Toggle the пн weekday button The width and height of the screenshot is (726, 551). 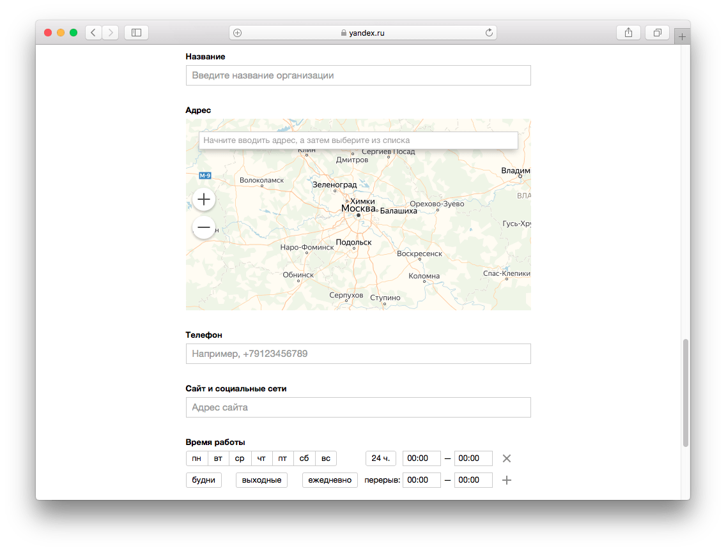[x=197, y=458]
